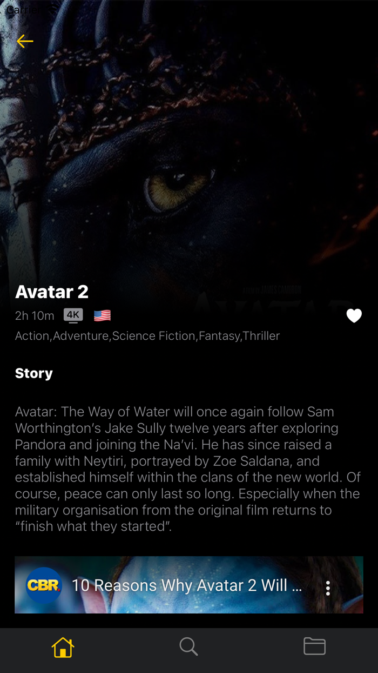The height and width of the screenshot is (673, 378).
Task: Tap the Story heading
Action: pyautogui.click(x=34, y=373)
